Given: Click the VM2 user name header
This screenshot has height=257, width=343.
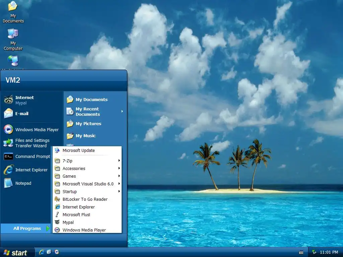Looking at the screenshot, I should pos(13,80).
